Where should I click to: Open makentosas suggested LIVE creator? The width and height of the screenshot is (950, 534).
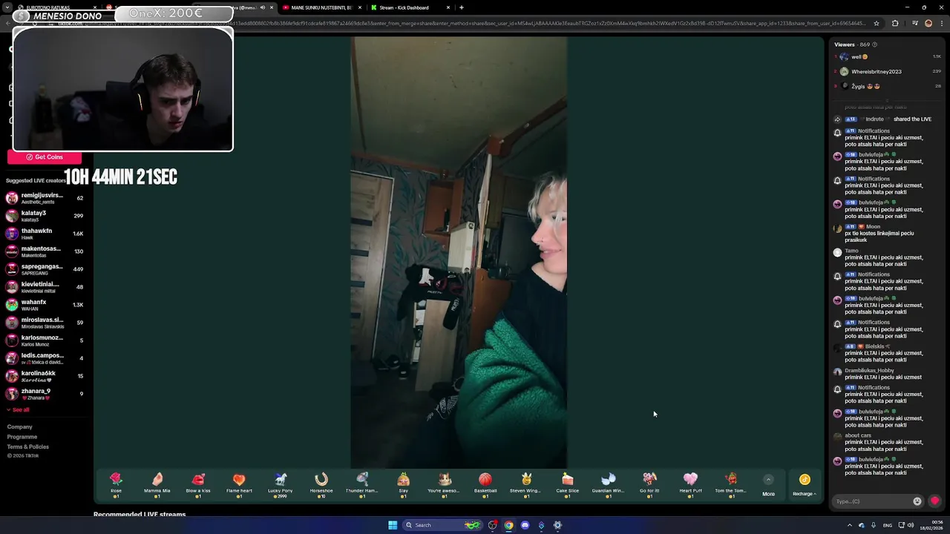coord(45,251)
